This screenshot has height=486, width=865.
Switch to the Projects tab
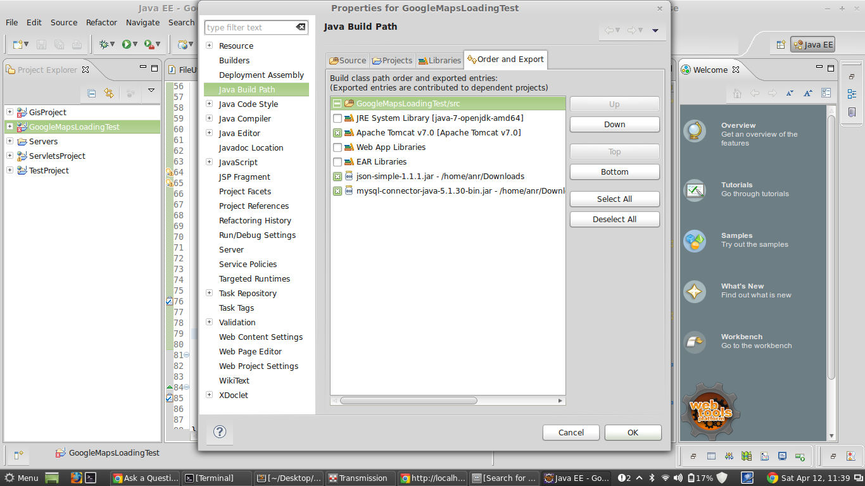point(393,60)
